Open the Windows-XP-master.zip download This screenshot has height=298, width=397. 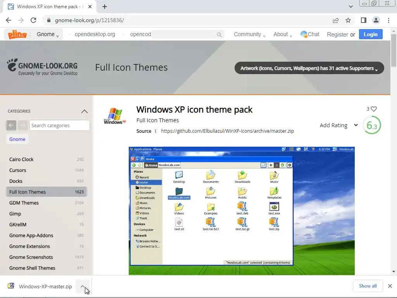coord(45,286)
